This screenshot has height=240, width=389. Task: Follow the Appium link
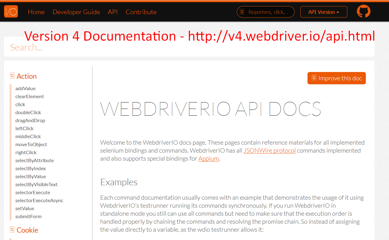click(208, 159)
